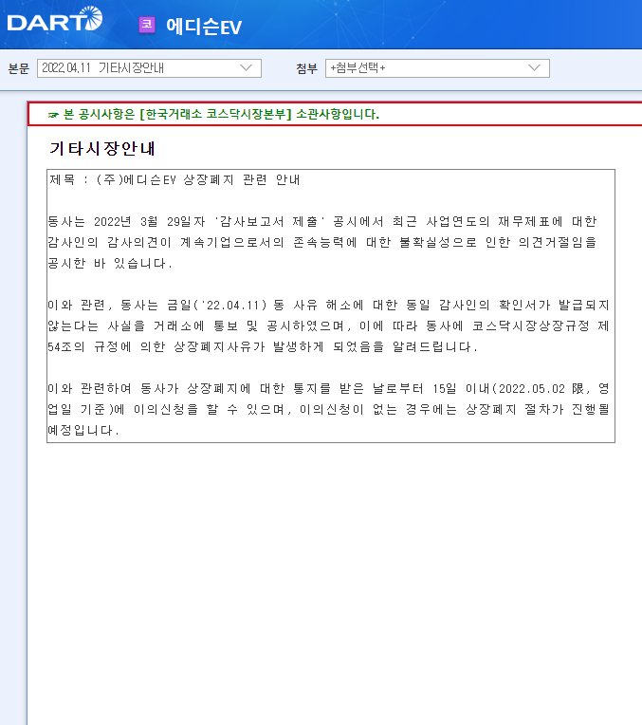Click the line starting 이와 관련하여 동사가 상장폐지에

329,388
